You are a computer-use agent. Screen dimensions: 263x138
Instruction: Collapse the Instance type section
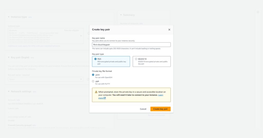tap(9, 17)
